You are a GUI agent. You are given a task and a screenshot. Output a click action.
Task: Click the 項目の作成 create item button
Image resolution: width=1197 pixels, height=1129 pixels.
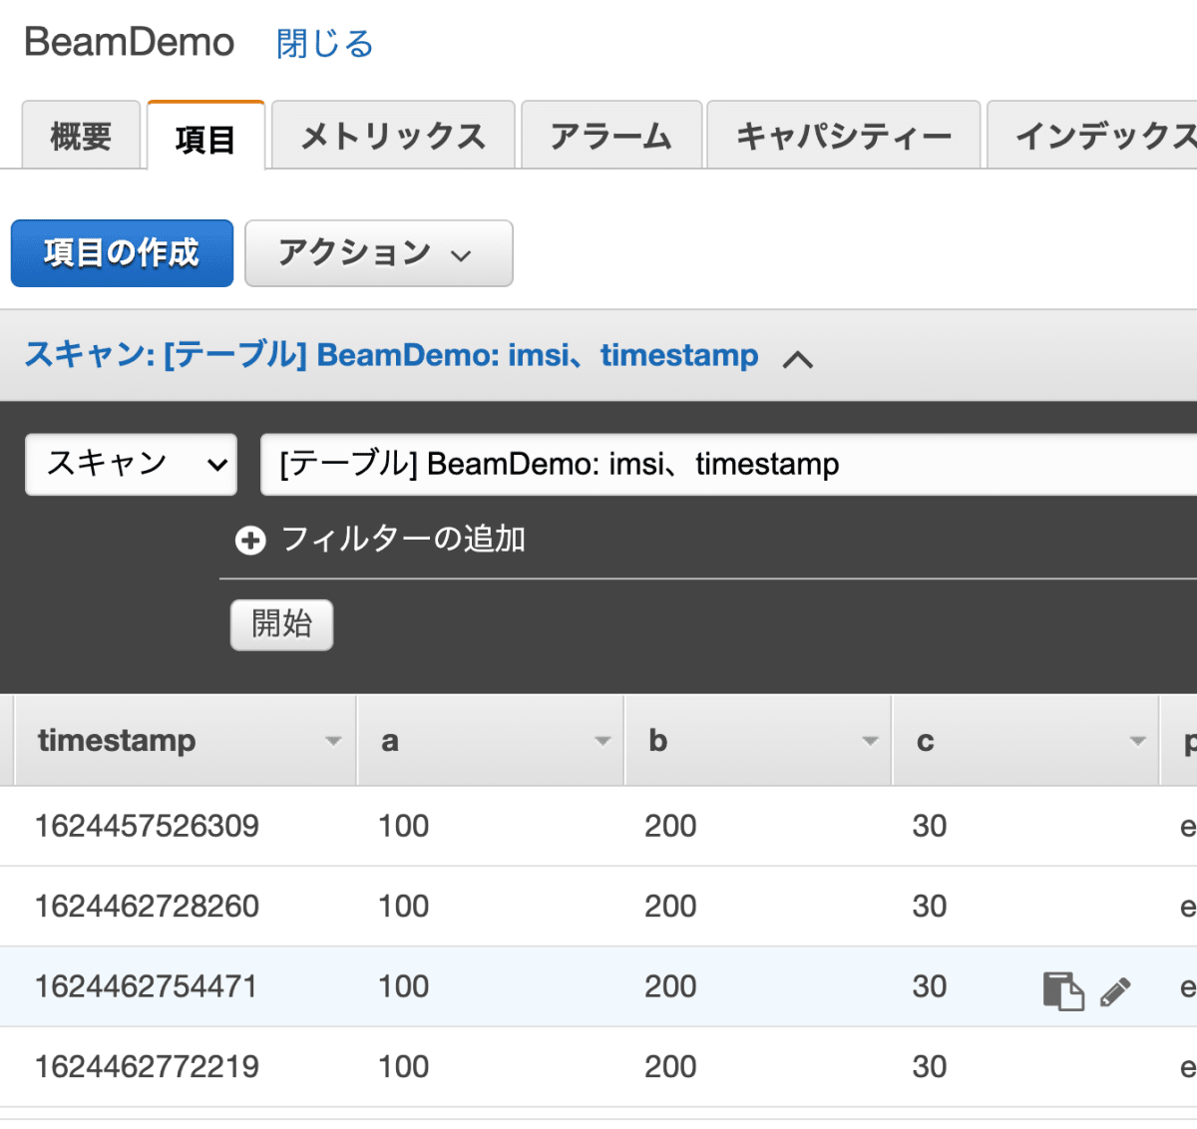pos(122,253)
